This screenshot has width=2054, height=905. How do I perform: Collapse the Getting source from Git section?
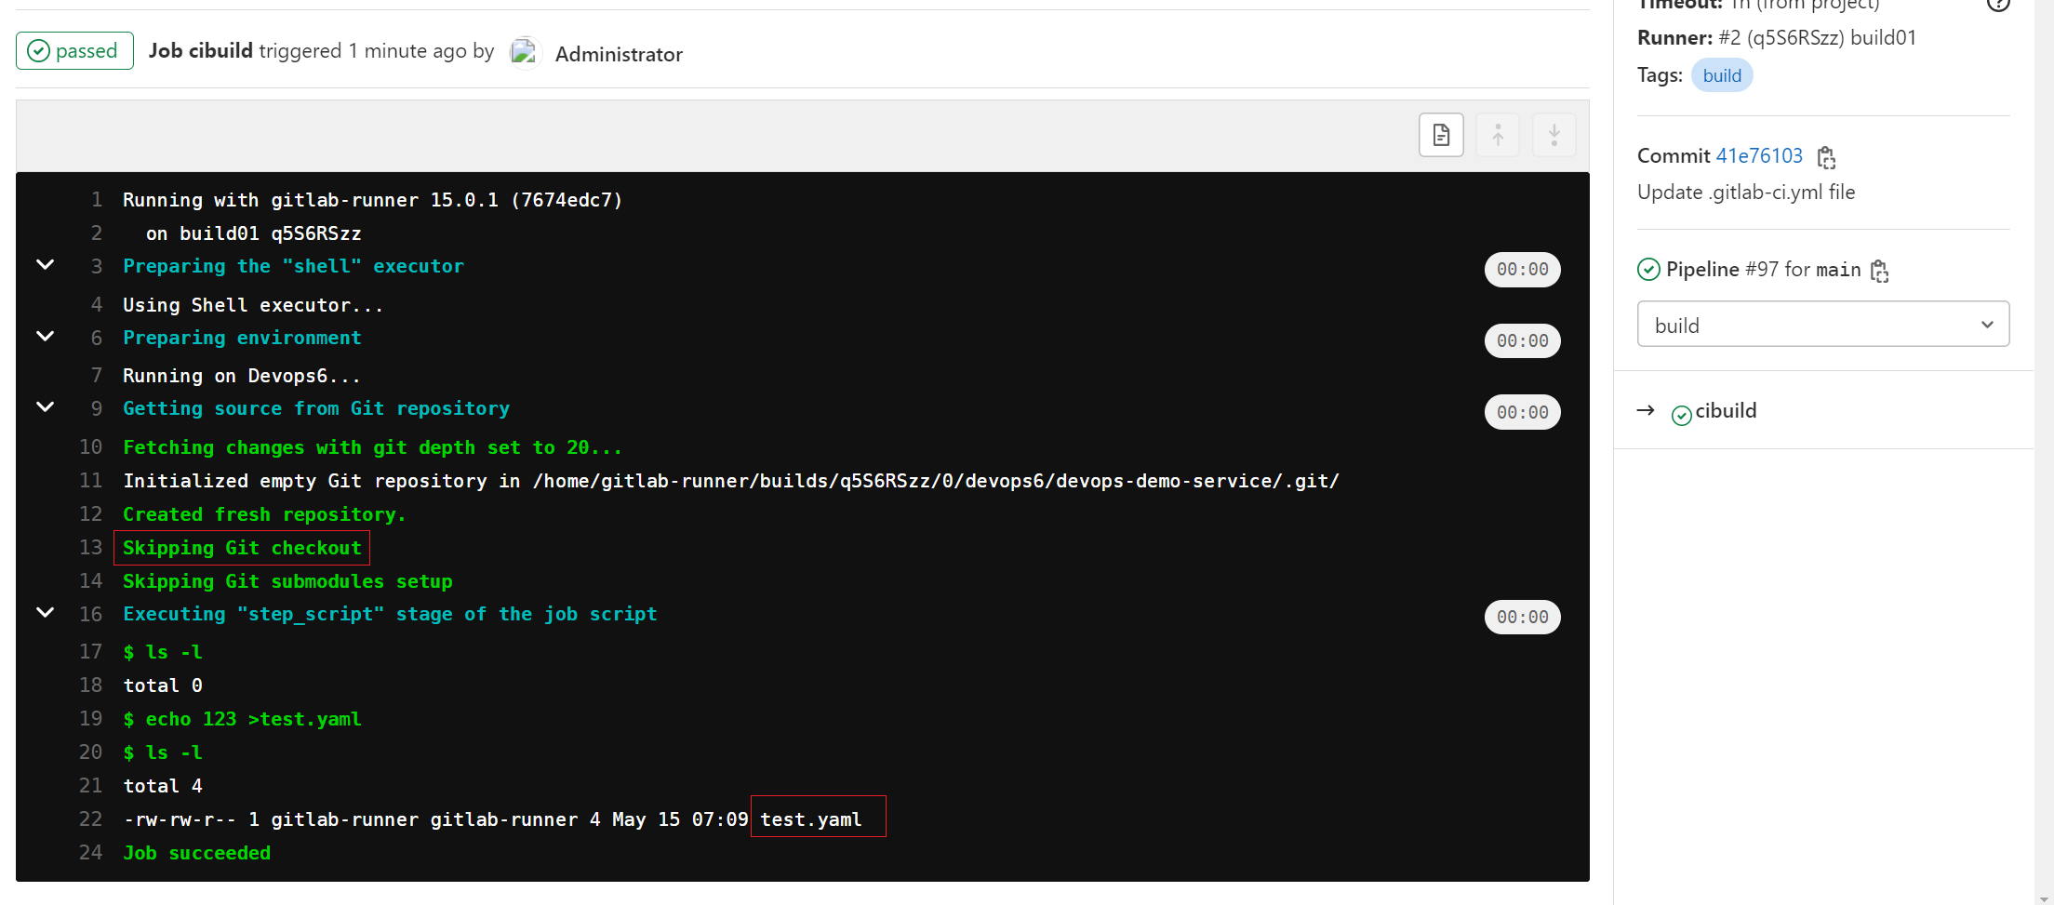45,407
